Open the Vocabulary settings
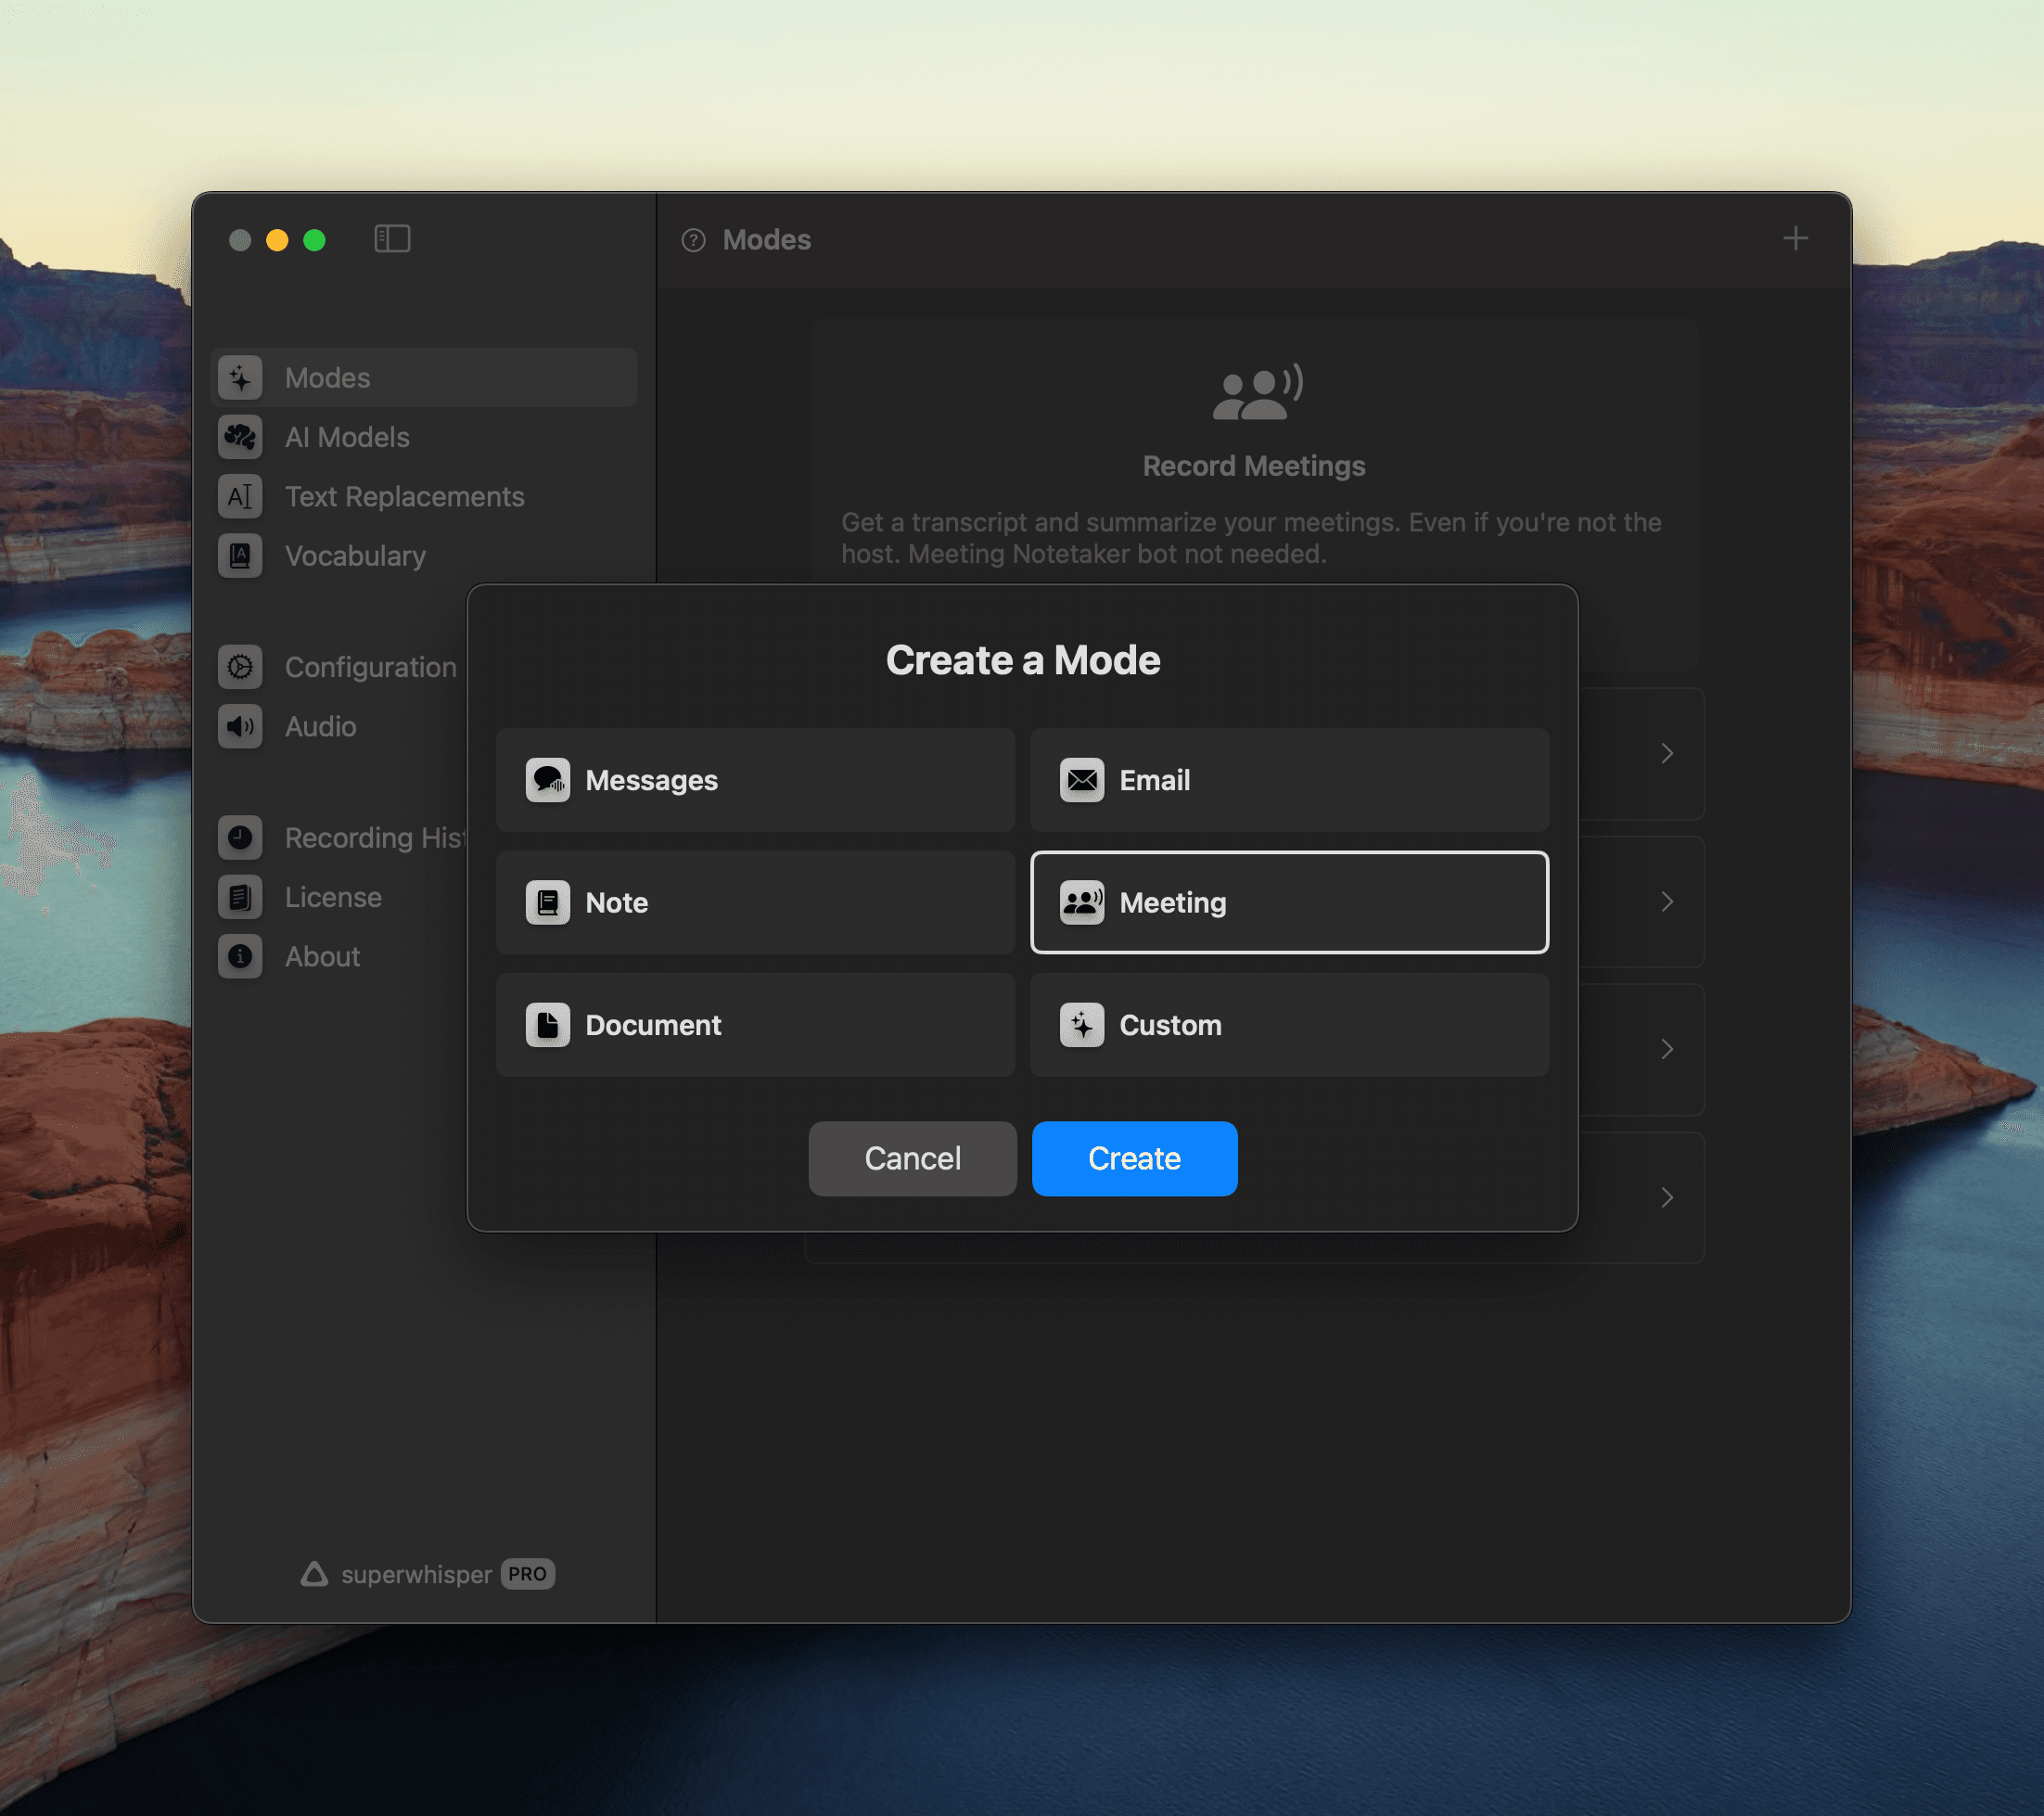 [x=354, y=554]
